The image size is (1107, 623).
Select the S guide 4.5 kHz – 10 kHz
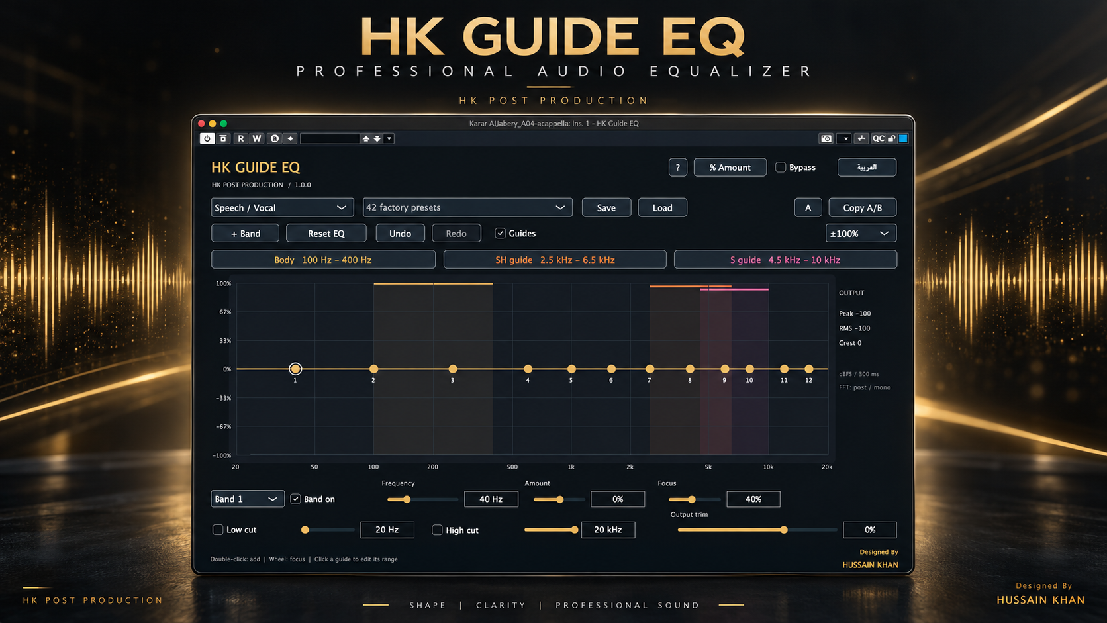[785, 260]
